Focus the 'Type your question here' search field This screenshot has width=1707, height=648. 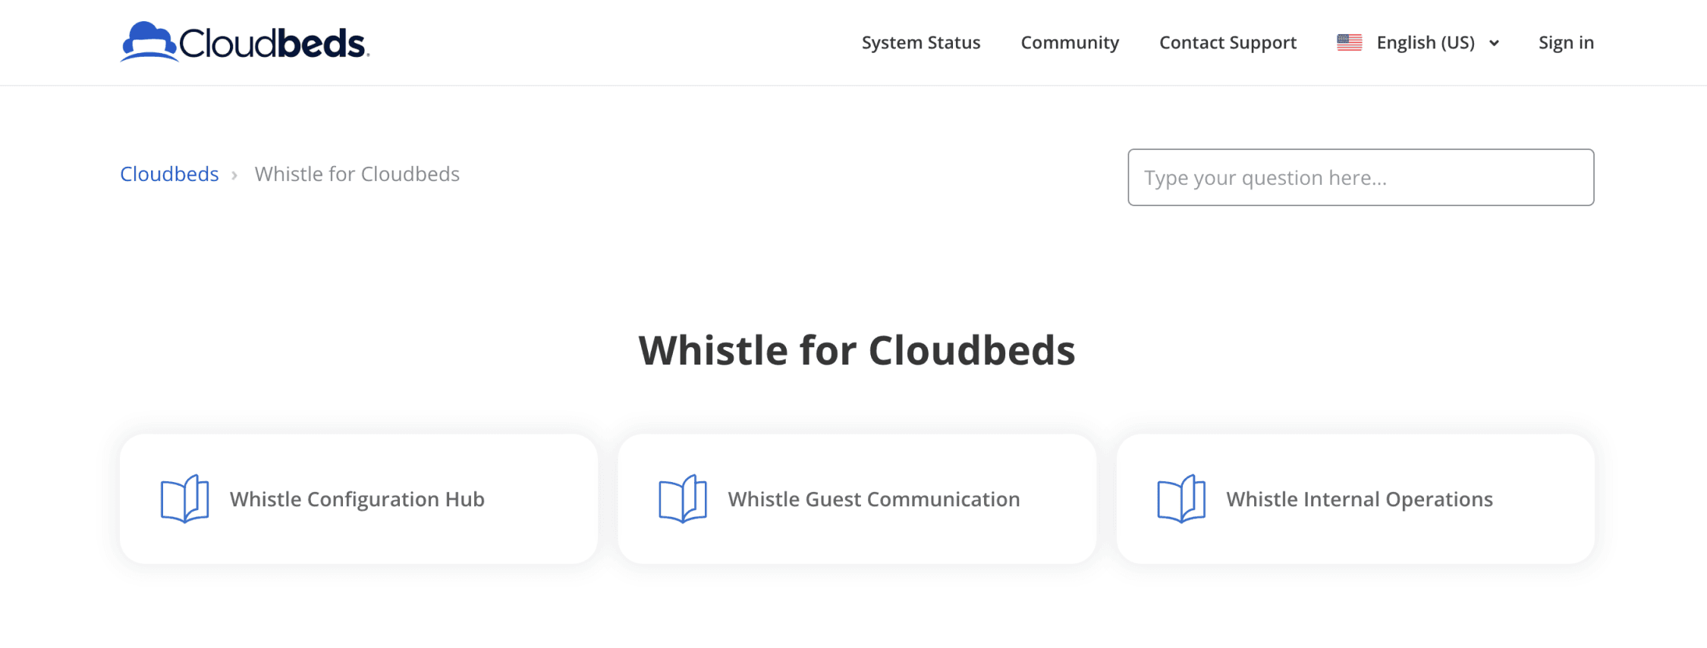point(1360,177)
